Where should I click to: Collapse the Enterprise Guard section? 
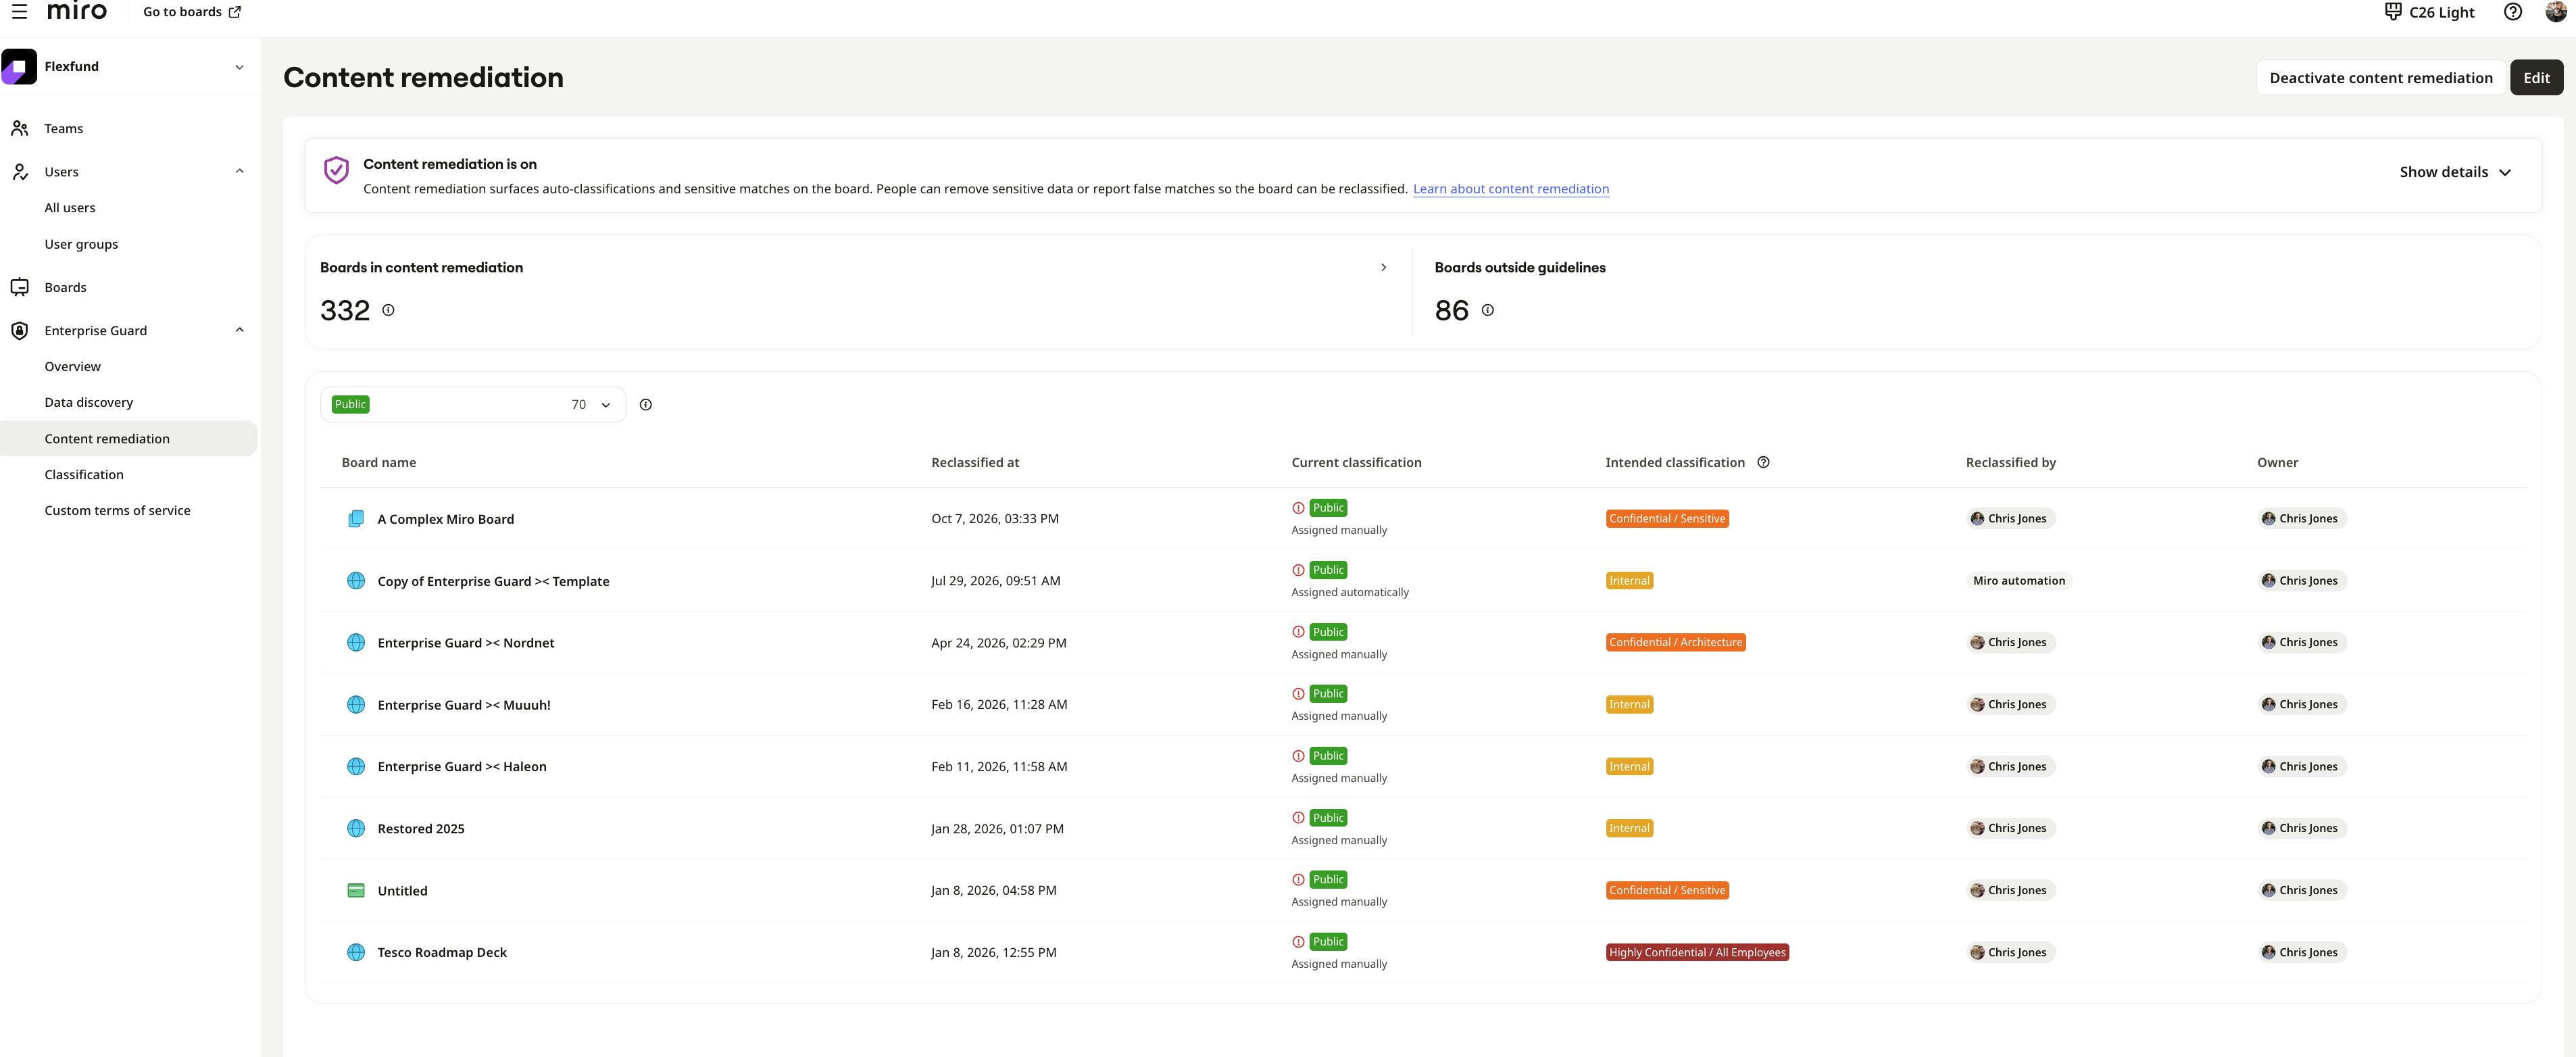(x=239, y=330)
